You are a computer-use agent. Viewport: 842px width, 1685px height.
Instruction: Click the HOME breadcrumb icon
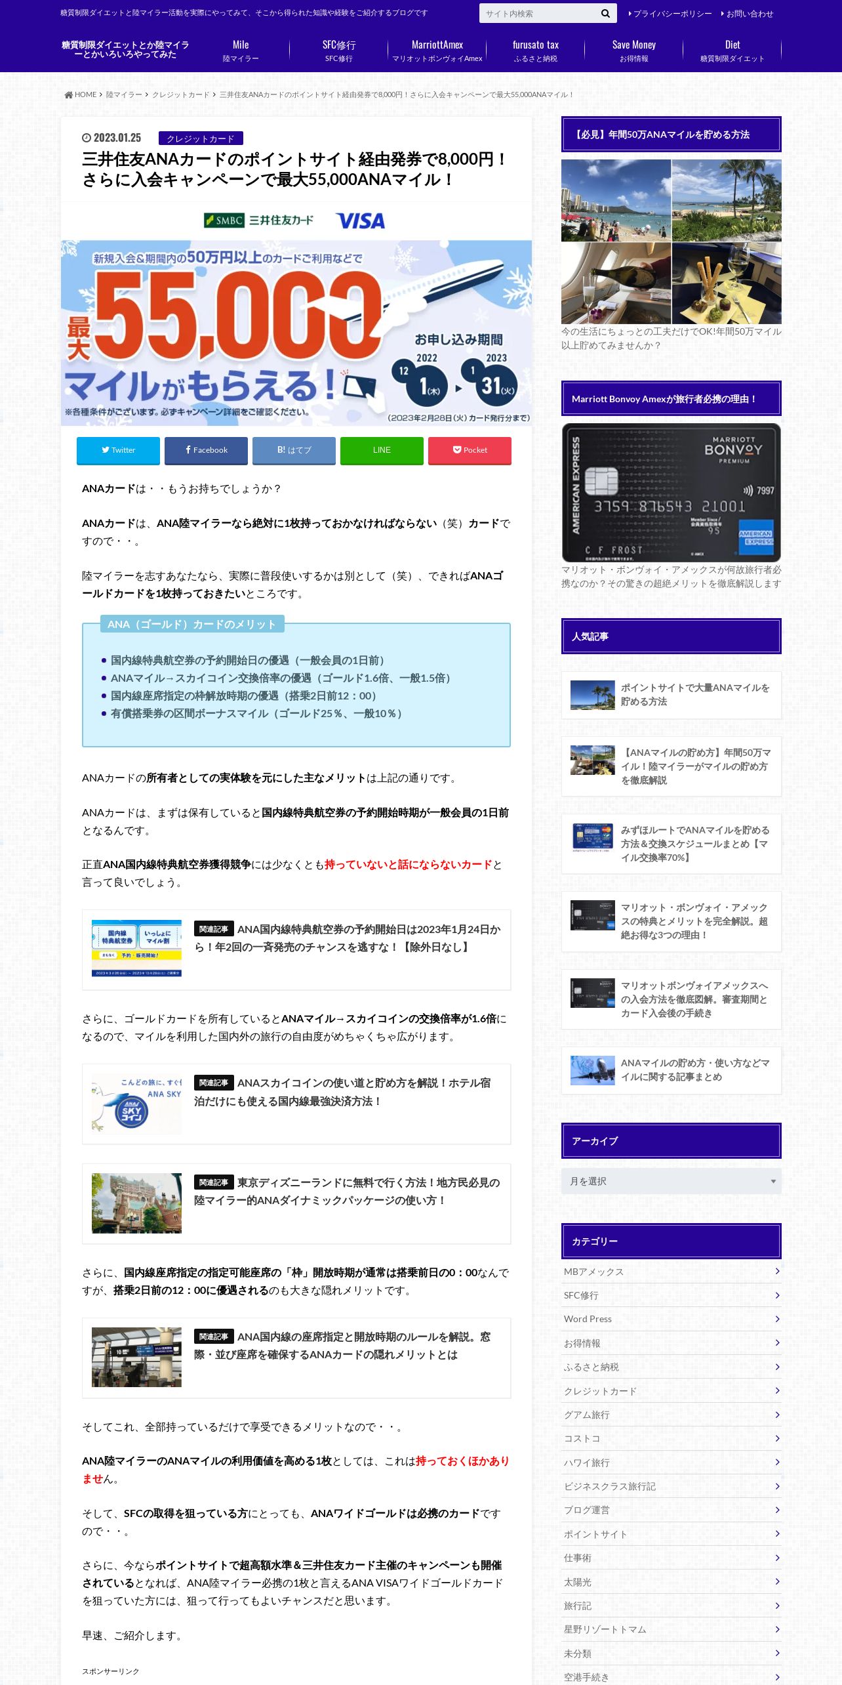click(68, 95)
